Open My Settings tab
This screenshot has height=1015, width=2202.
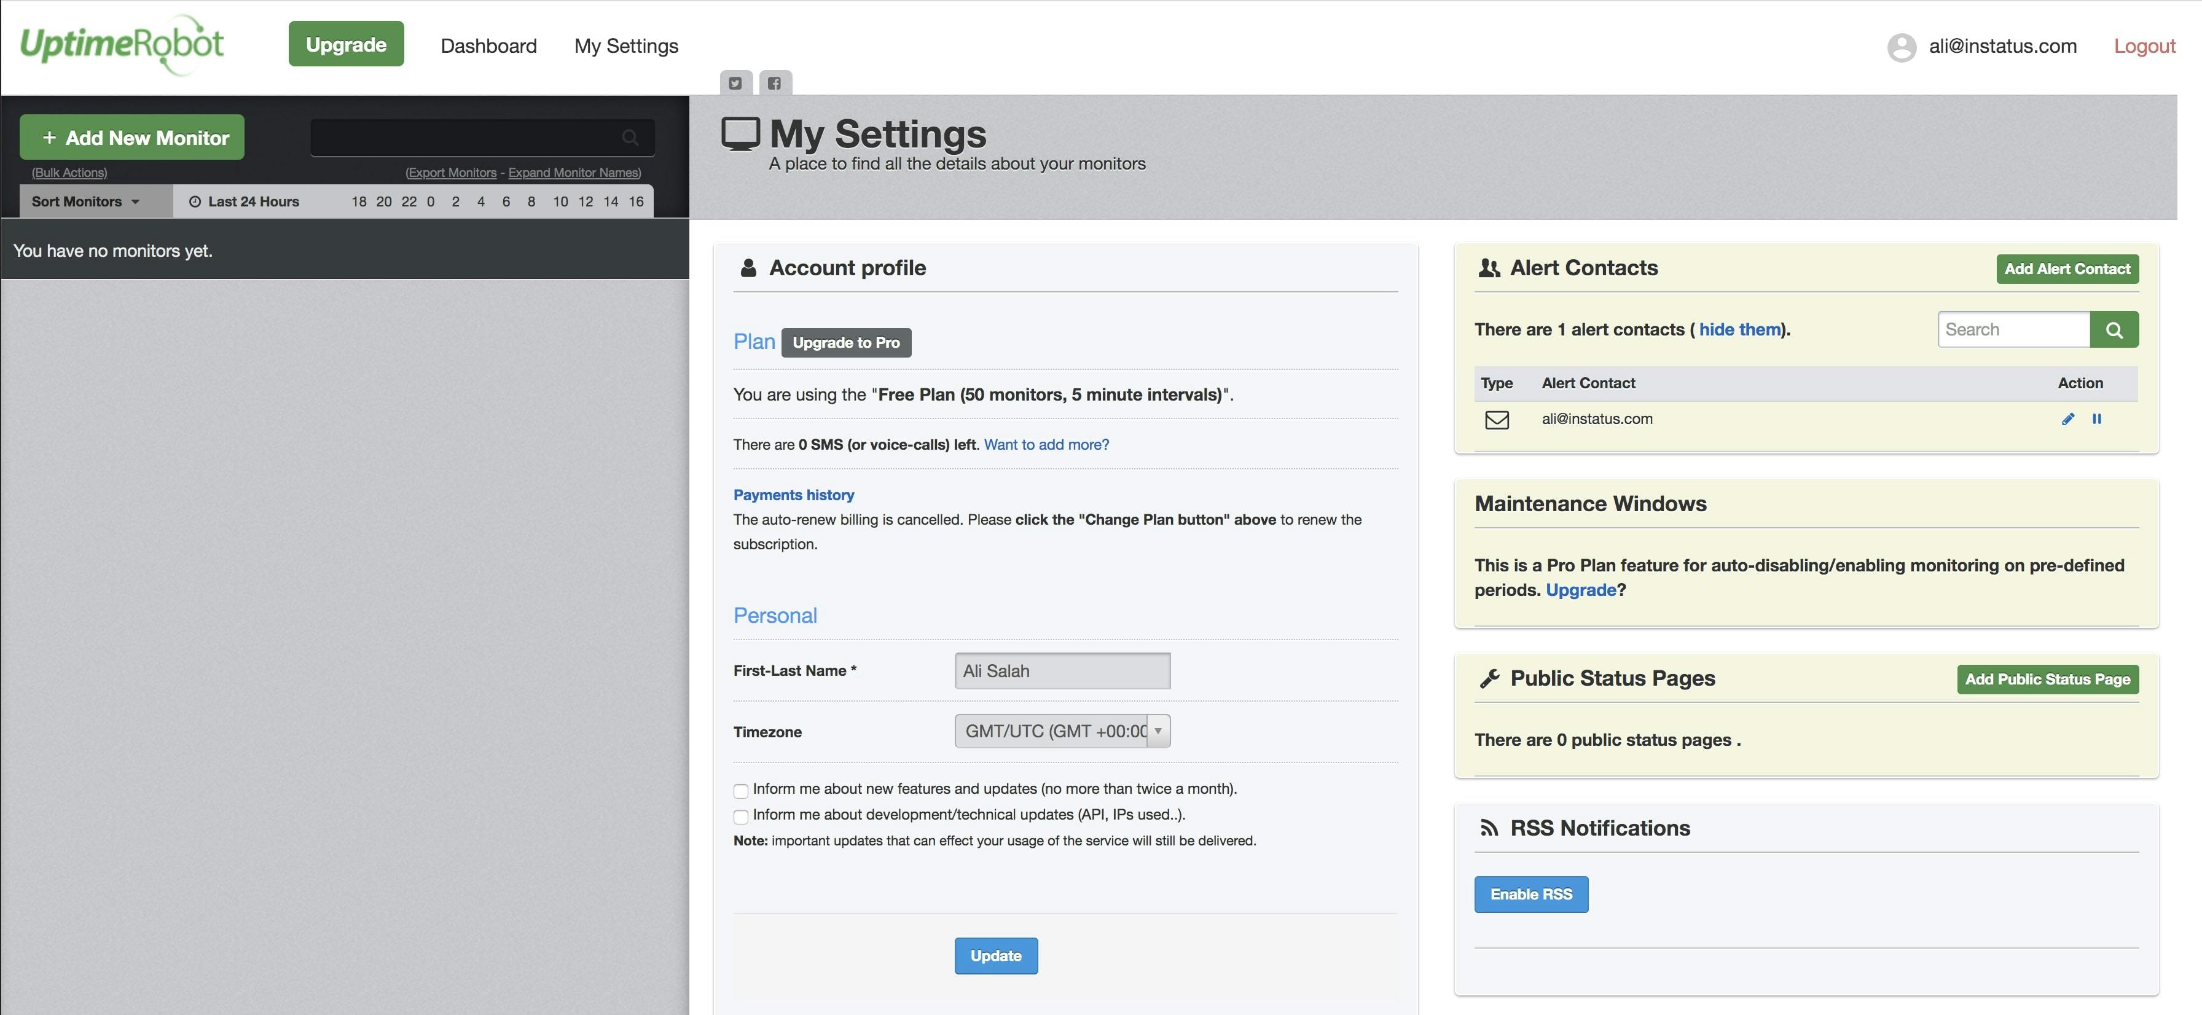pos(626,45)
